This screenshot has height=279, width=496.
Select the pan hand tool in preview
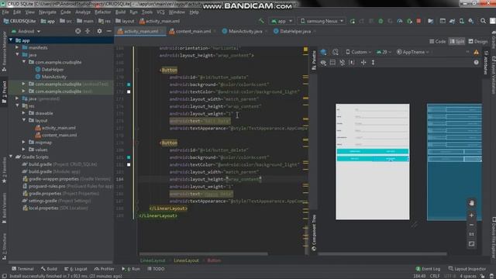tap(471, 203)
